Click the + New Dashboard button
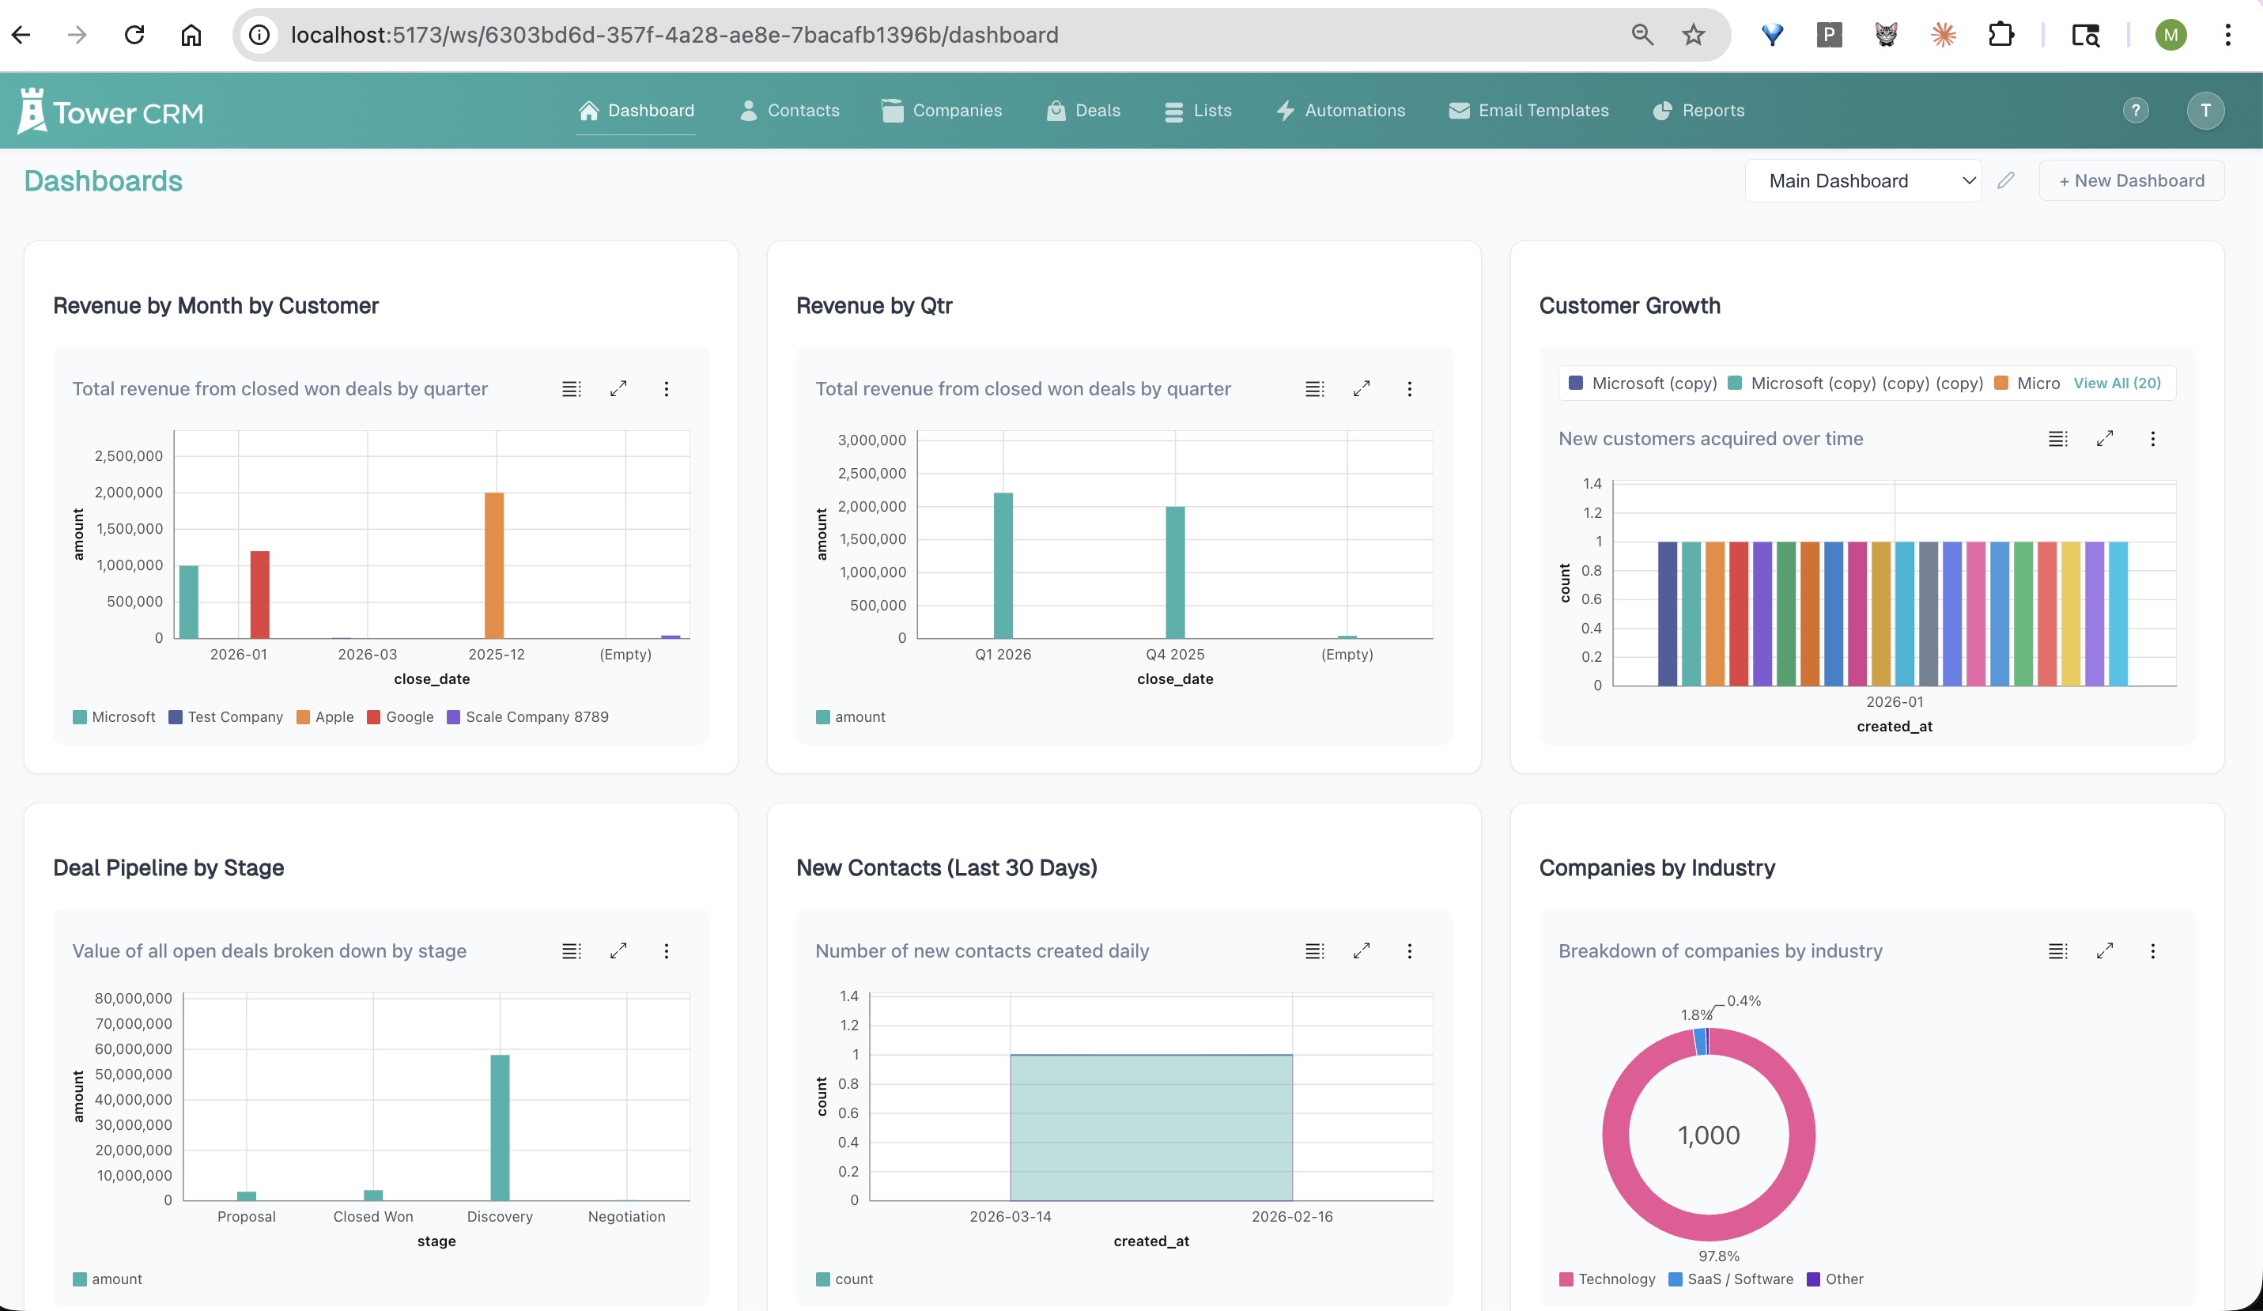The width and height of the screenshot is (2263, 1311). 2130,180
